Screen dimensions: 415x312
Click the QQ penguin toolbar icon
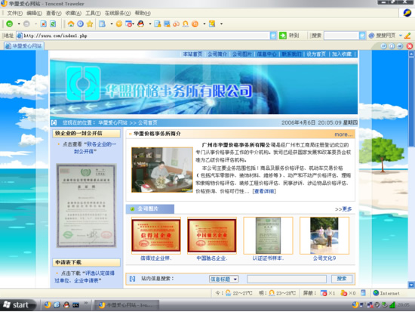point(141,24)
